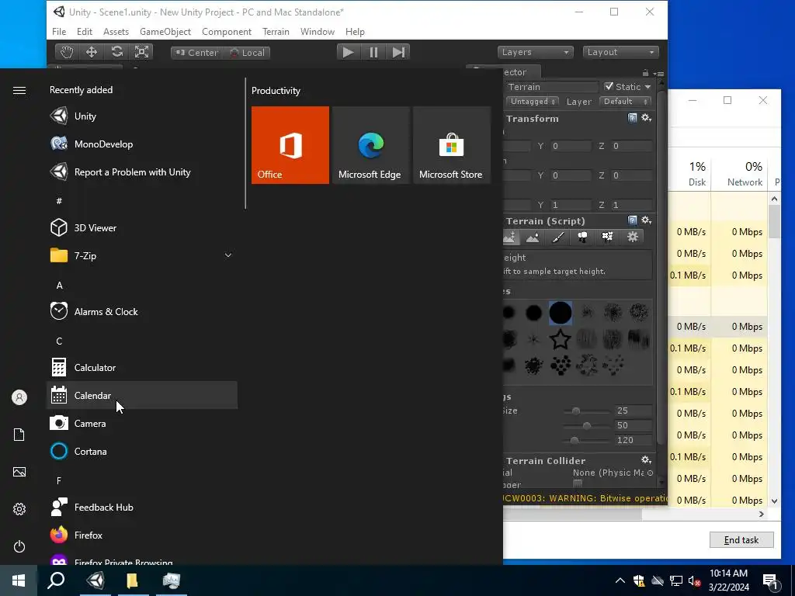
Task: Open the Window menu in Unity
Action: [x=318, y=31]
